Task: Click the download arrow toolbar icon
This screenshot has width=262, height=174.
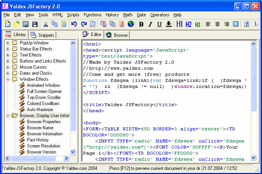Action: pyautogui.click(x=169, y=24)
